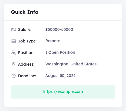Click the Deadline: label
Viewport: 126px width, 111px height.
[27, 76]
